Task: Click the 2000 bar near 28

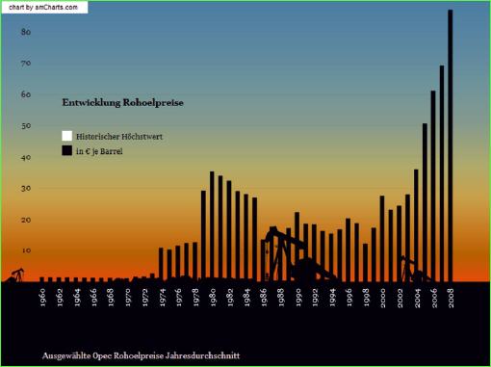Action: [x=382, y=239]
